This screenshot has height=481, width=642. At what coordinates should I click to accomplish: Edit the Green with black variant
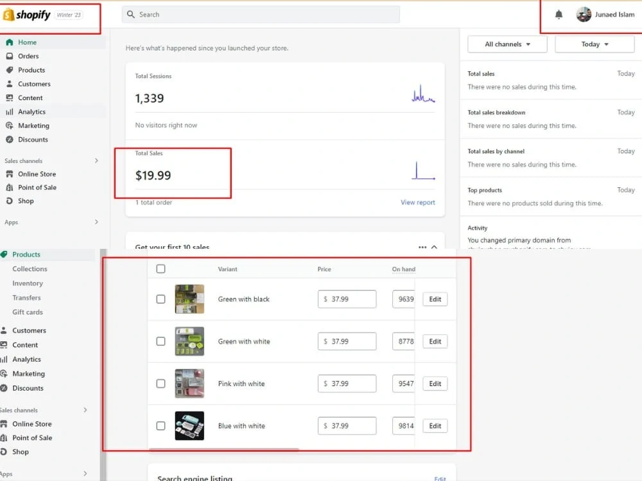[x=435, y=299]
